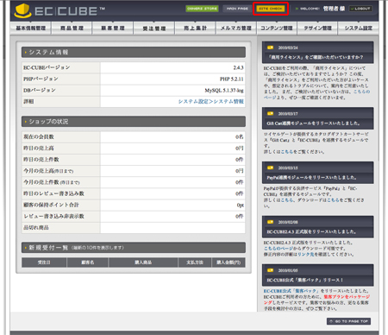Click the 購入金額(円) column header
The width and height of the screenshot is (388, 335).
coord(228,262)
